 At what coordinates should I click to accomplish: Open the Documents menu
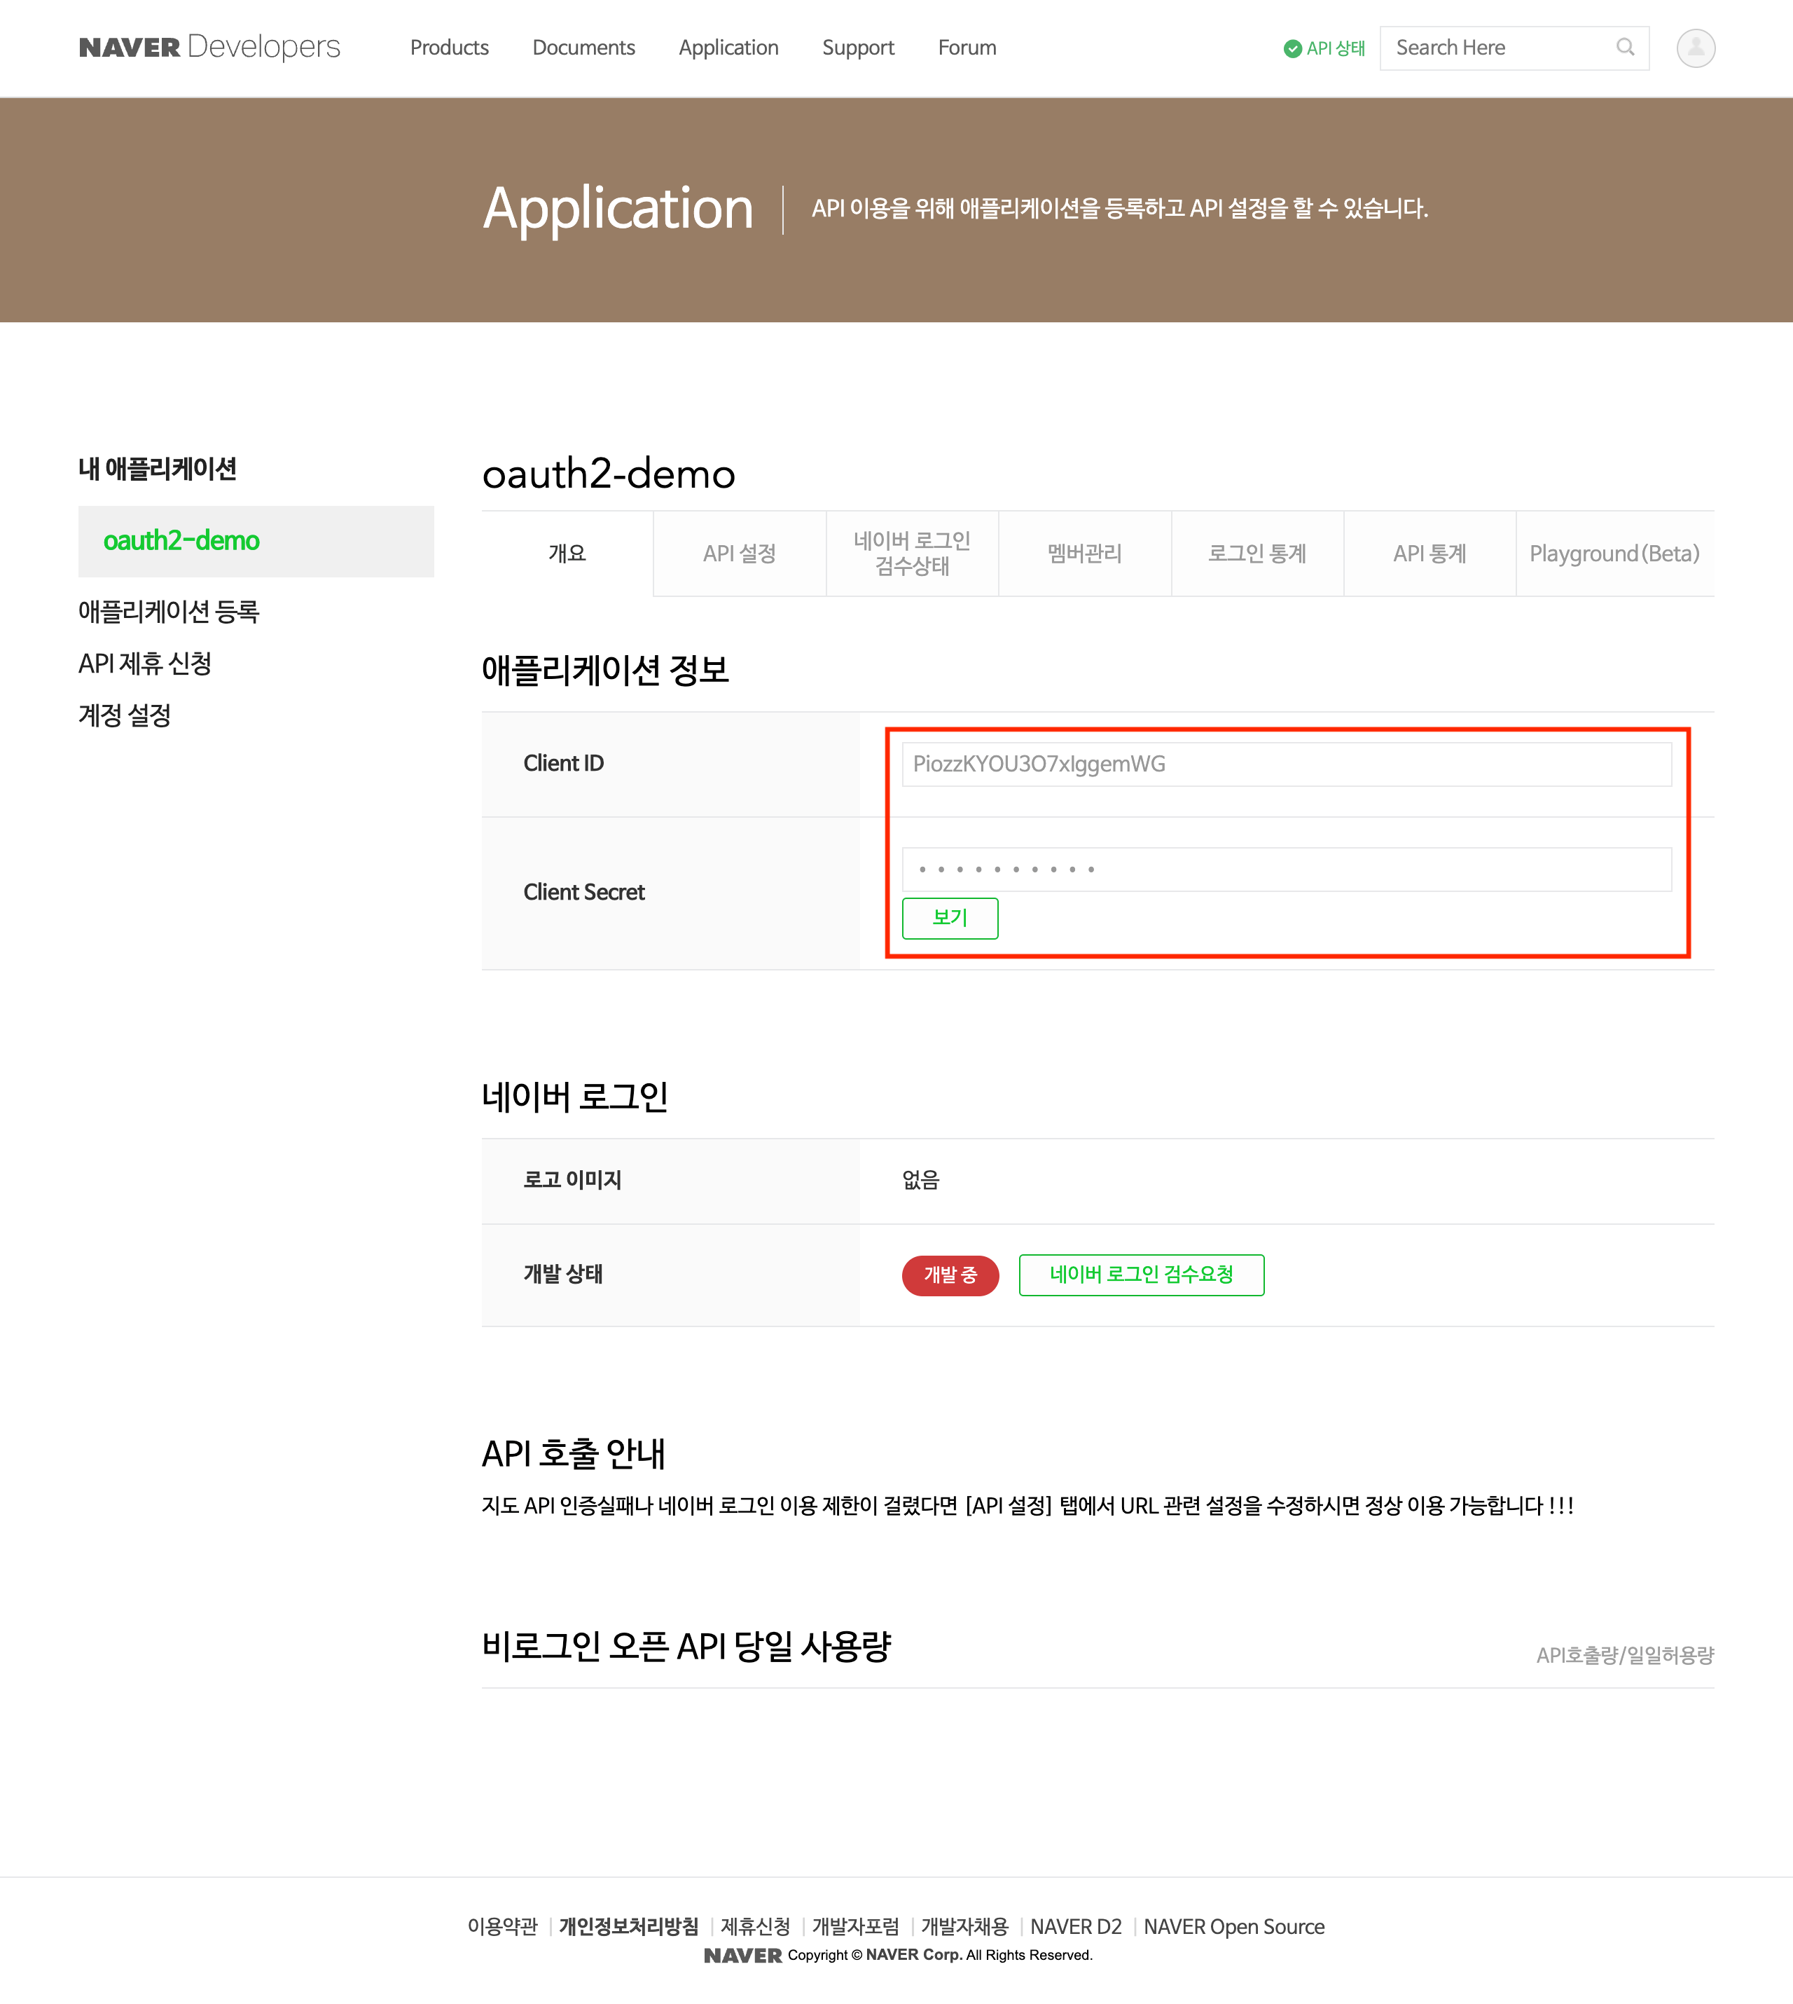tap(583, 48)
